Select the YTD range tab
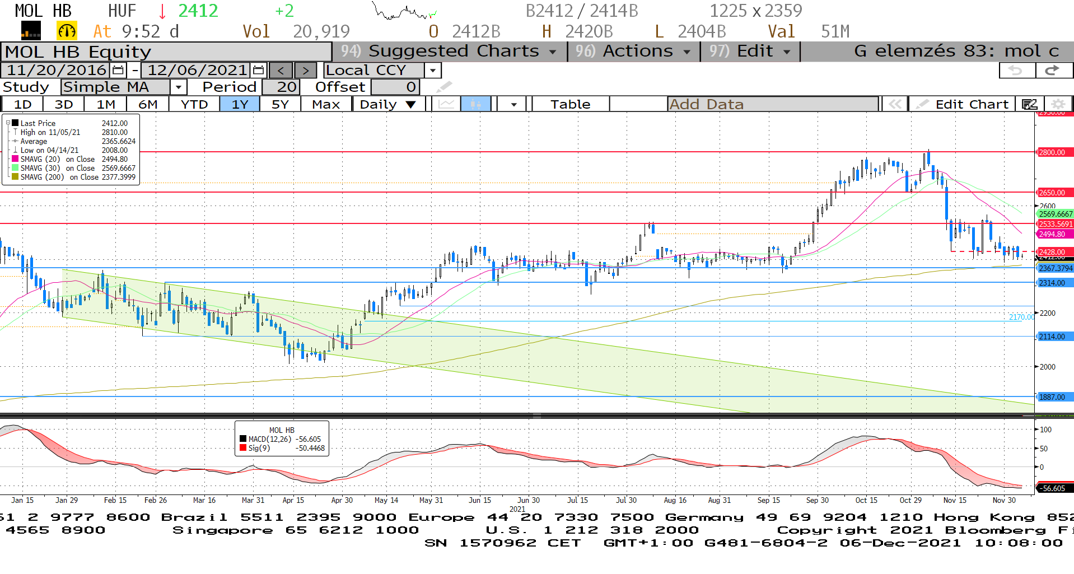The height and width of the screenshot is (574, 1074). (x=194, y=104)
